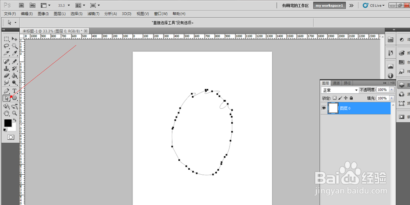Open the 滤镜(T) menu
Screen dimensions: 410x205
pyautogui.click(x=93, y=14)
